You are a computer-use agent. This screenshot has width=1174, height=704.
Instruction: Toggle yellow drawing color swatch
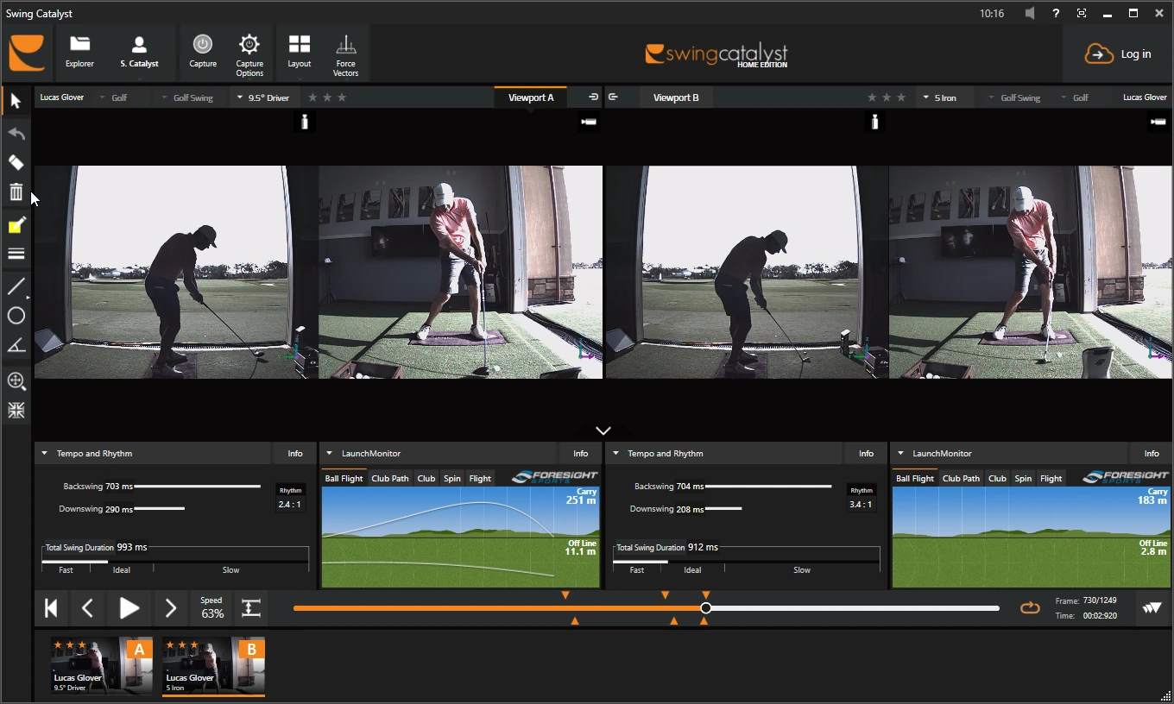click(x=16, y=226)
